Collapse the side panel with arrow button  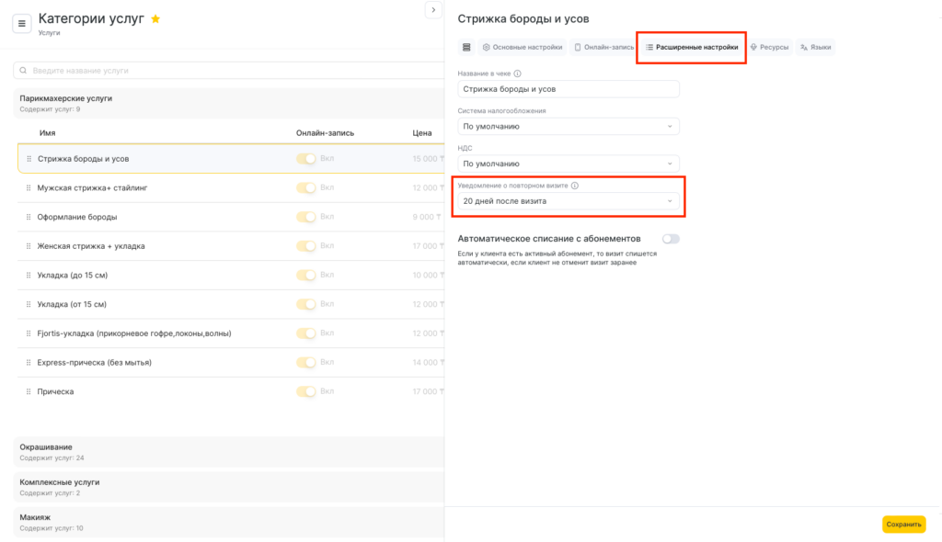point(432,9)
